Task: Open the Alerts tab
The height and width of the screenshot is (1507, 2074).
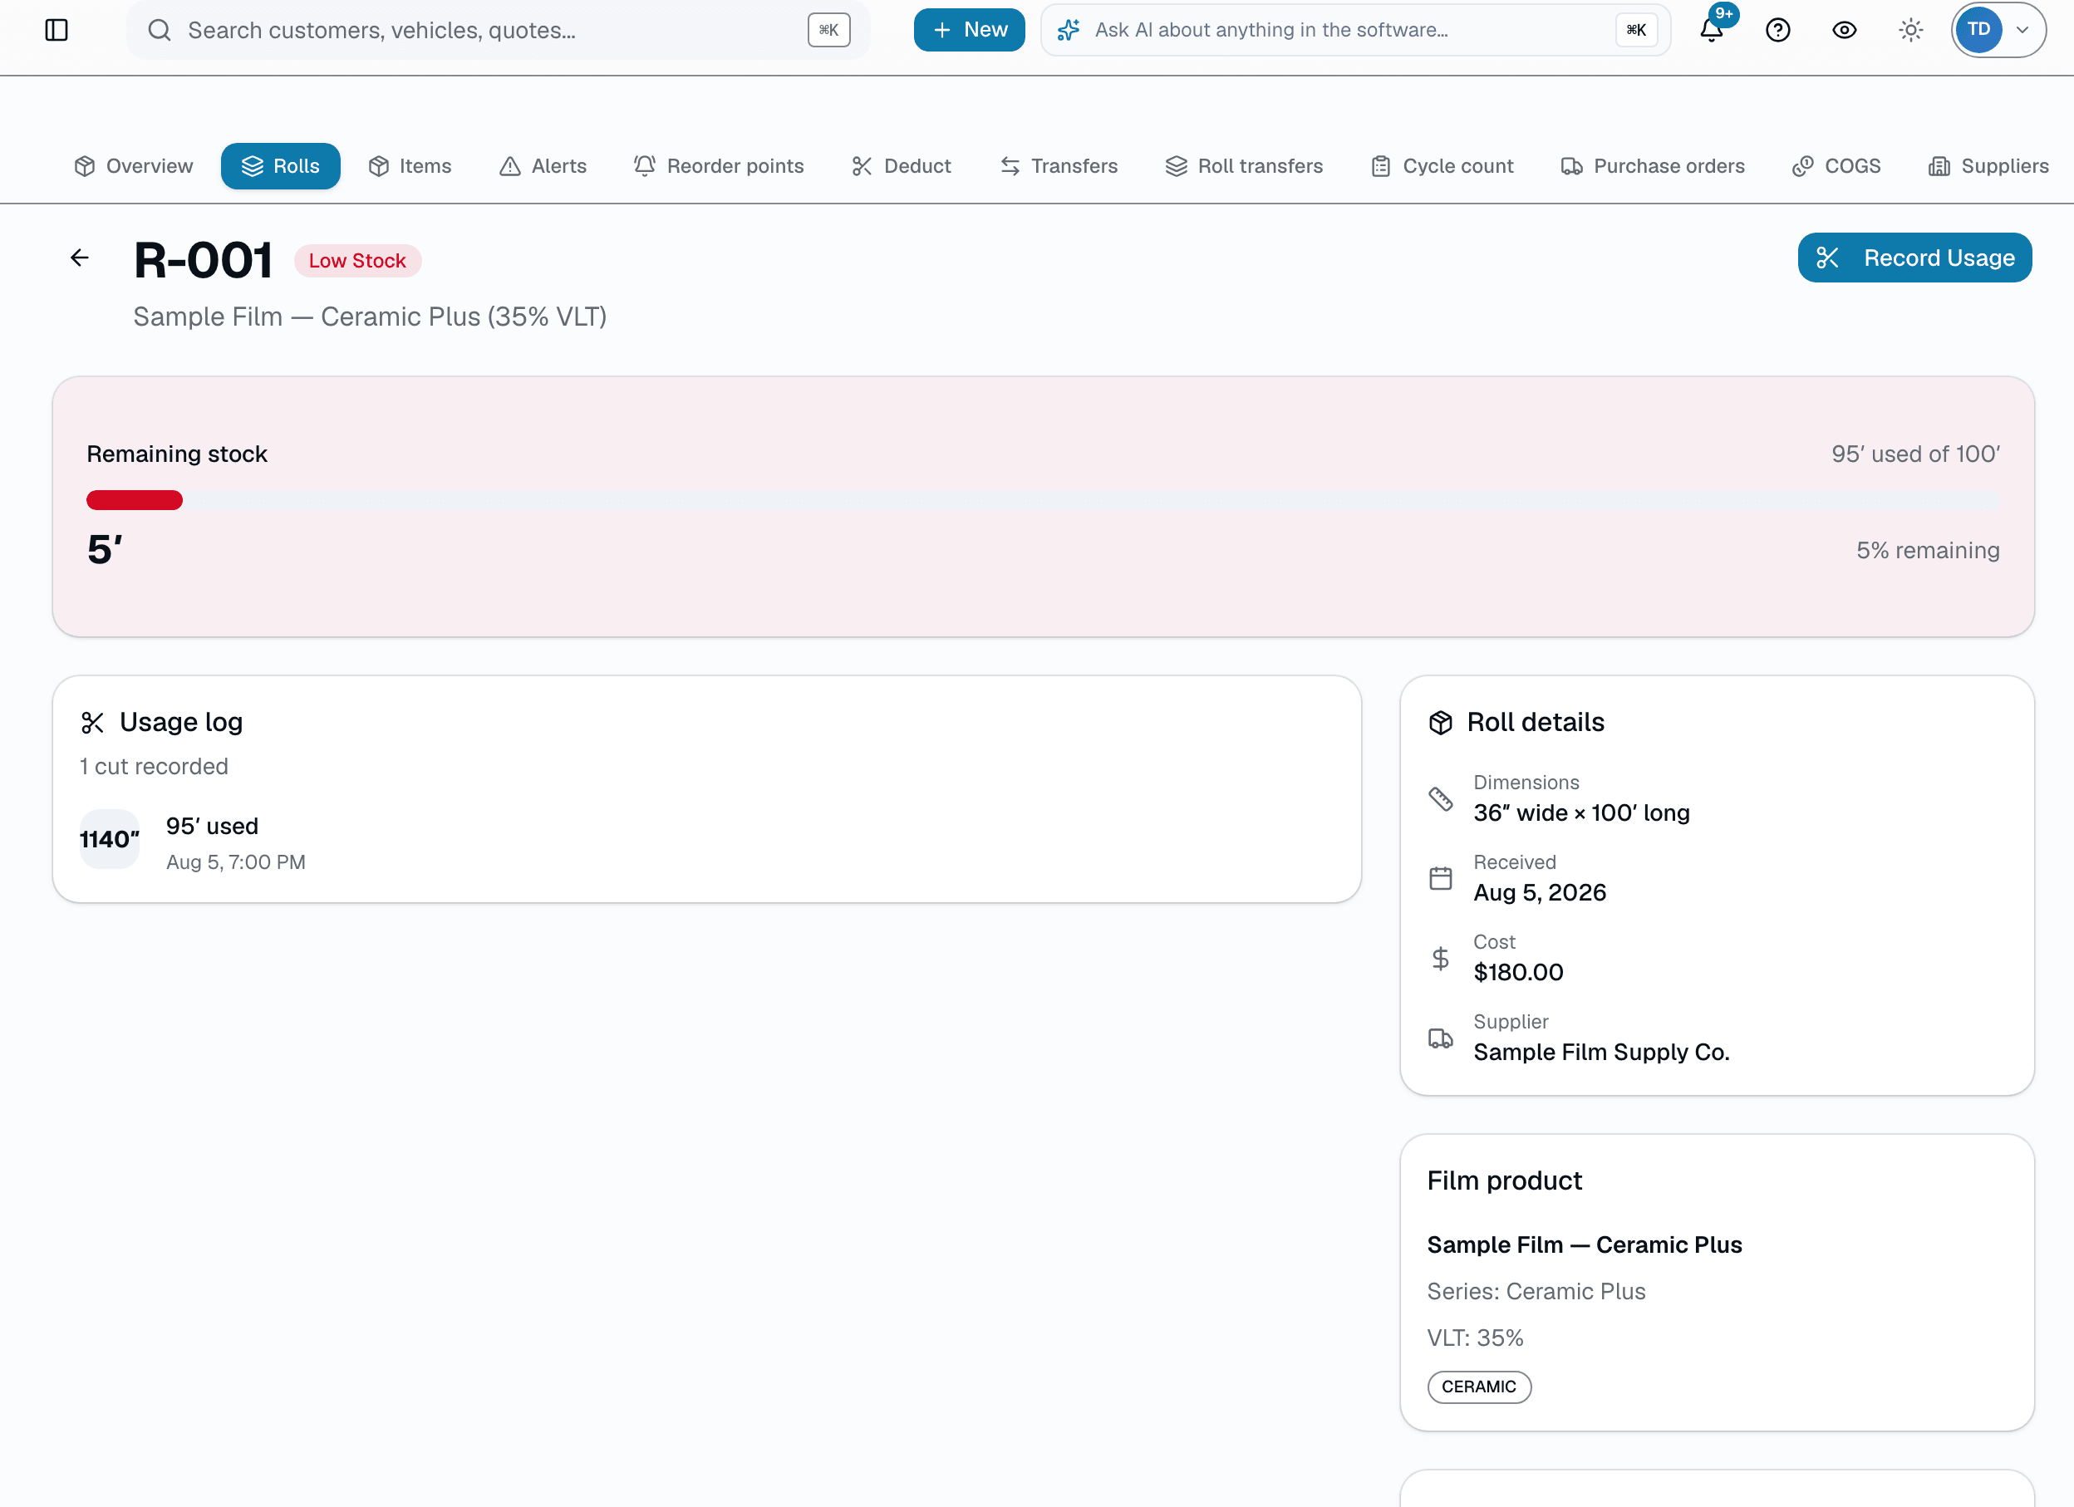Action: click(543, 166)
